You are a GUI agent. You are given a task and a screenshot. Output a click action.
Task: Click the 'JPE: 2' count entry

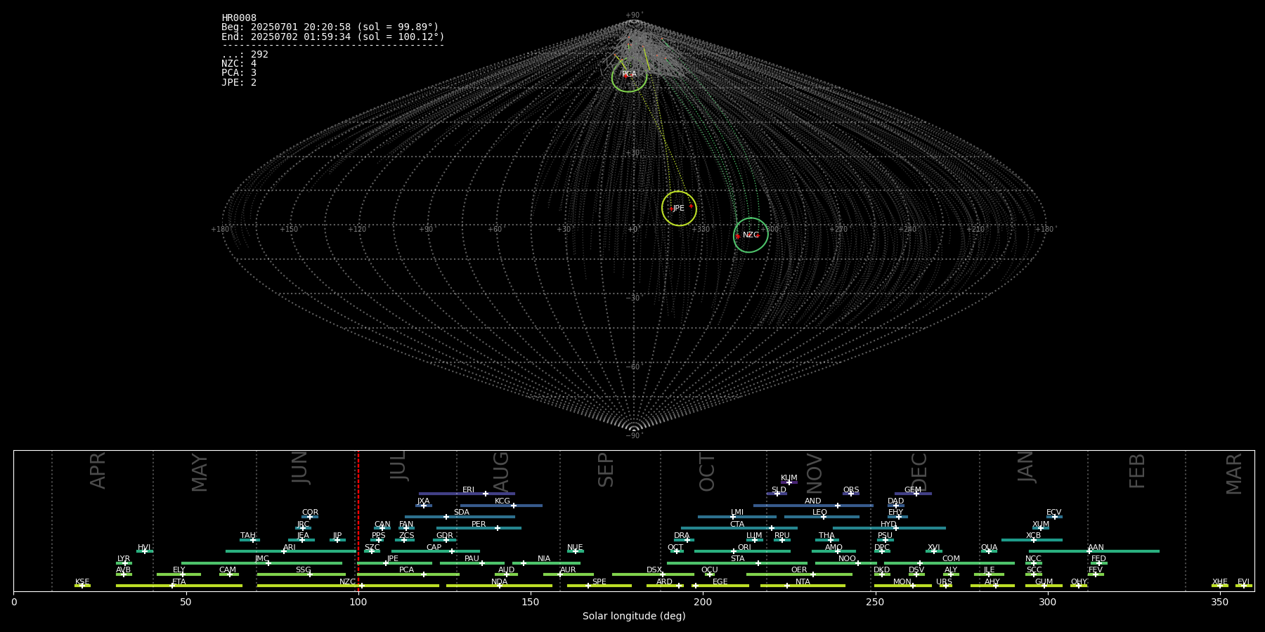[x=239, y=83]
